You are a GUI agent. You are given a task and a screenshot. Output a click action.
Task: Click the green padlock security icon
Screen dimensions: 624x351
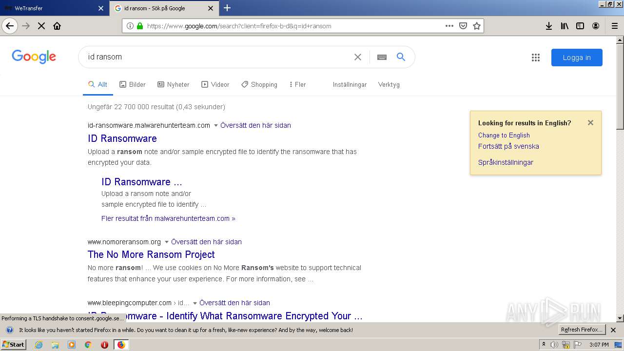(x=140, y=26)
